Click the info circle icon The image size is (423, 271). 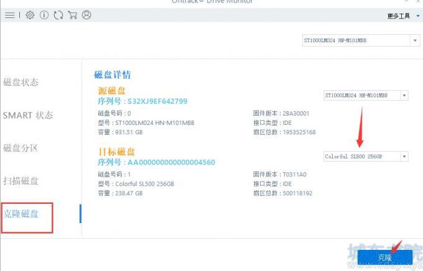[x=44, y=15]
